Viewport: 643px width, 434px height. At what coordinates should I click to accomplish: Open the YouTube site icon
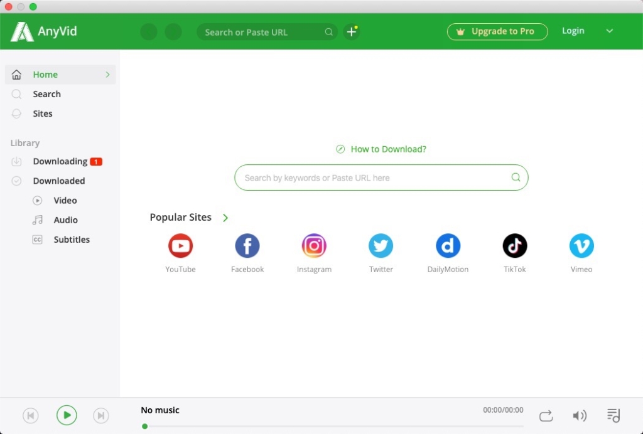click(x=180, y=246)
